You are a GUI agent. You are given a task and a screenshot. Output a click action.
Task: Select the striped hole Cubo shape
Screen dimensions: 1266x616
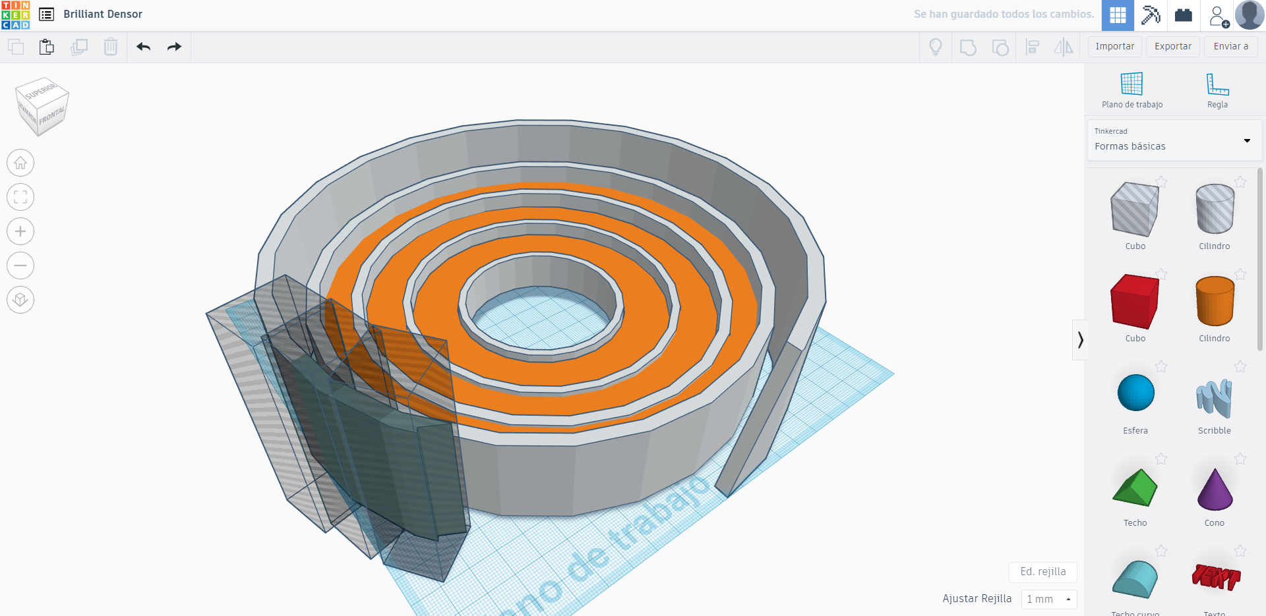click(1135, 210)
